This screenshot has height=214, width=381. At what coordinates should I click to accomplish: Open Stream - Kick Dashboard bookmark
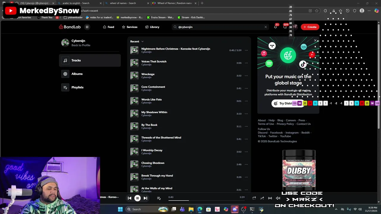click(x=190, y=18)
